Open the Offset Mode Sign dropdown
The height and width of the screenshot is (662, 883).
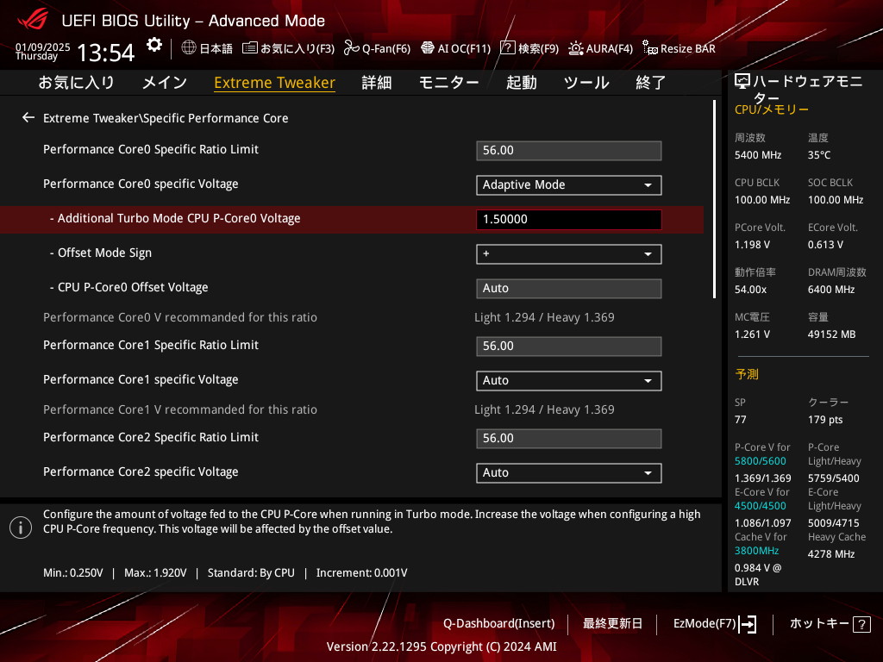click(x=568, y=253)
